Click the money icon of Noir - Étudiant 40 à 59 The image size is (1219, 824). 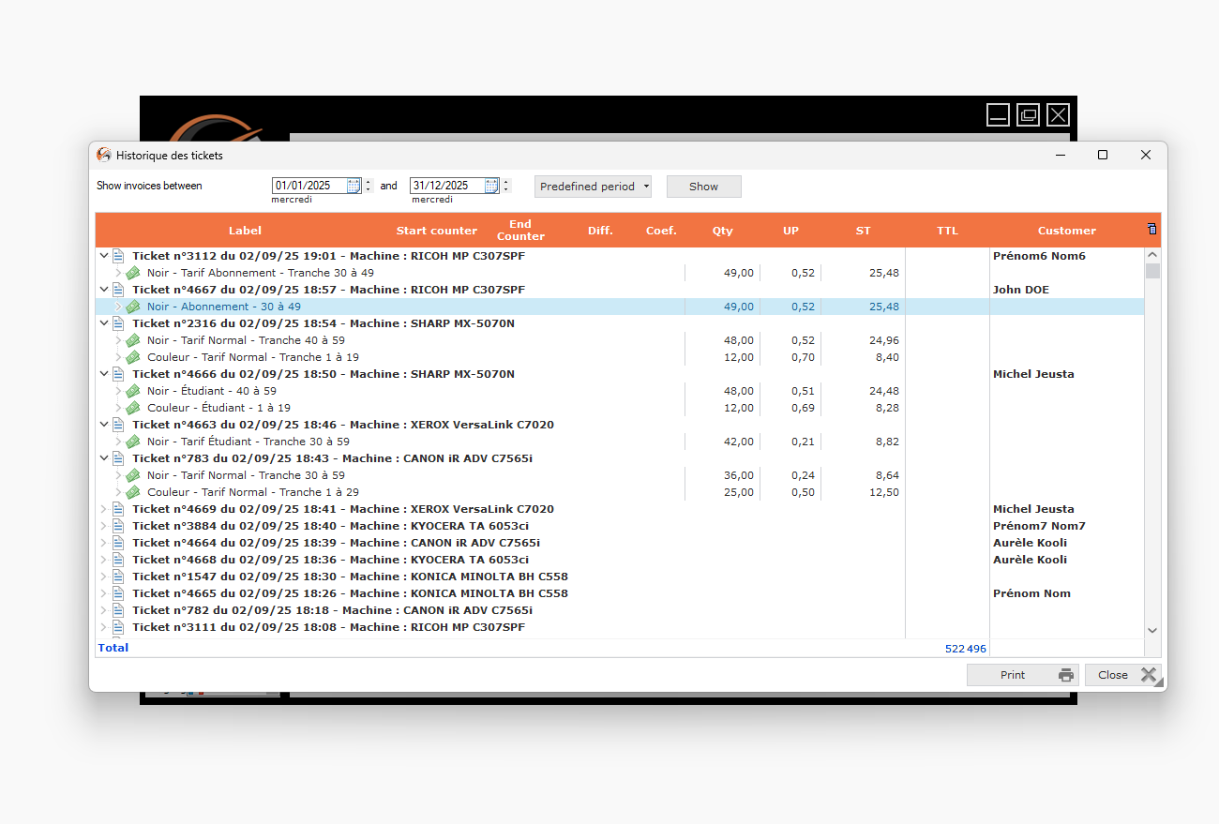[x=133, y=391]
